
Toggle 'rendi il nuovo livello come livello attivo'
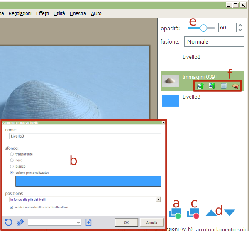pyautogui.click(x=12, y=207)
